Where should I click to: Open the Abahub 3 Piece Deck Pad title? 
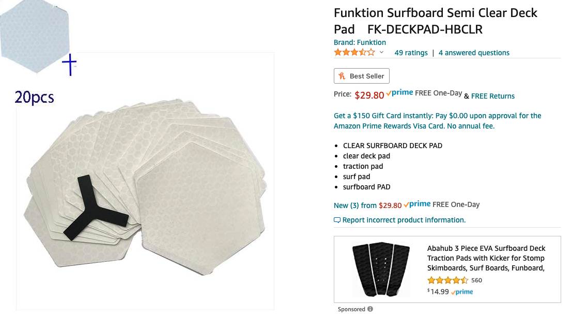click(x=486, y=258)
